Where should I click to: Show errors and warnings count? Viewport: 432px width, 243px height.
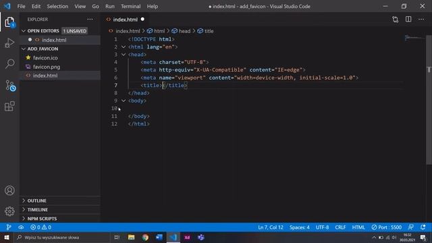40,227
